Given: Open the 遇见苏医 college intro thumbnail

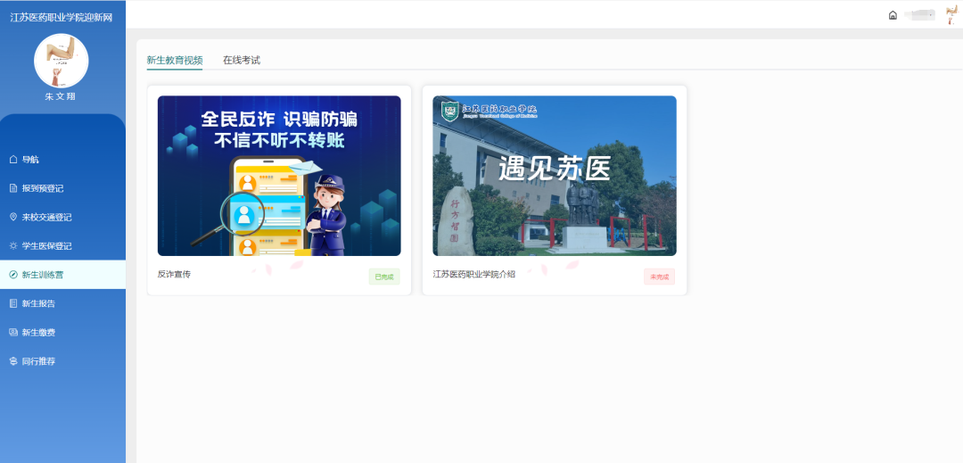Looking at the screenshot, I should click(554, 176).
